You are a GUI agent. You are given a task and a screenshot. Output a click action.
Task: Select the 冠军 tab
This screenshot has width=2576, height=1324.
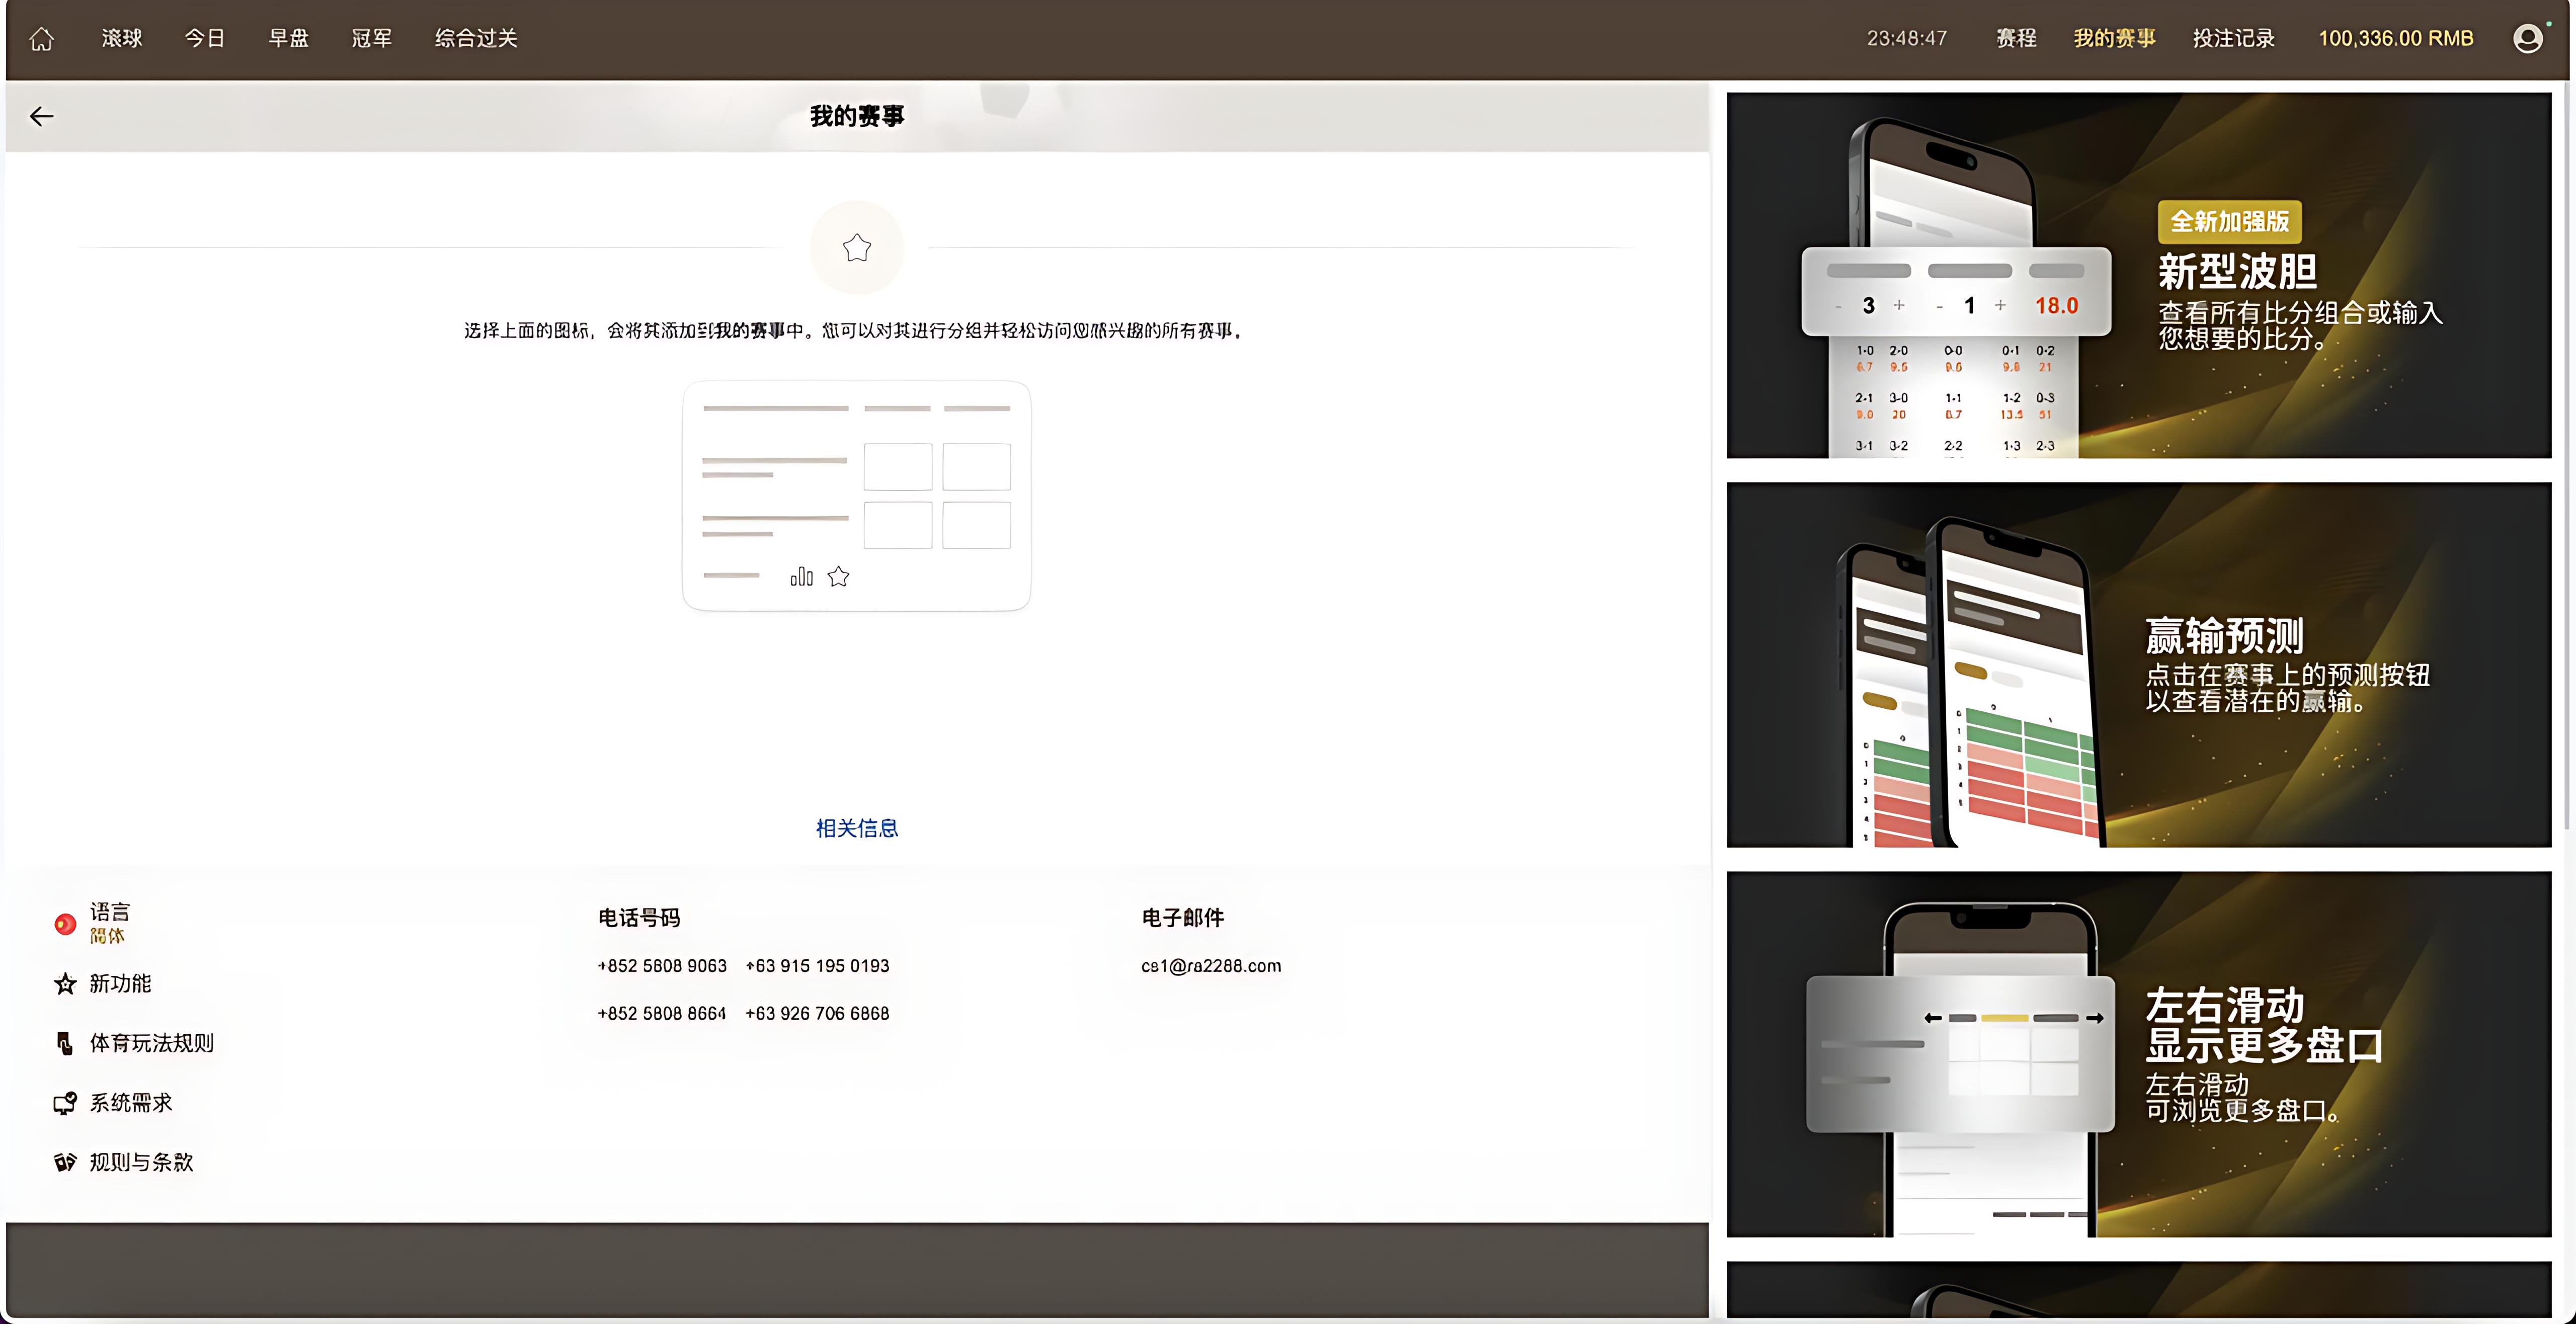[371, 38]
